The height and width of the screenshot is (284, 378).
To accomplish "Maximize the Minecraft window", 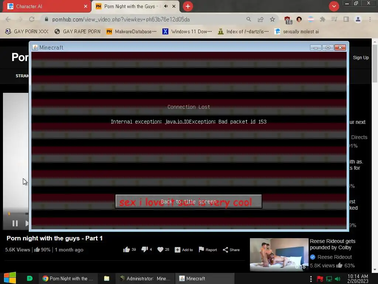I will pos(328,48).
